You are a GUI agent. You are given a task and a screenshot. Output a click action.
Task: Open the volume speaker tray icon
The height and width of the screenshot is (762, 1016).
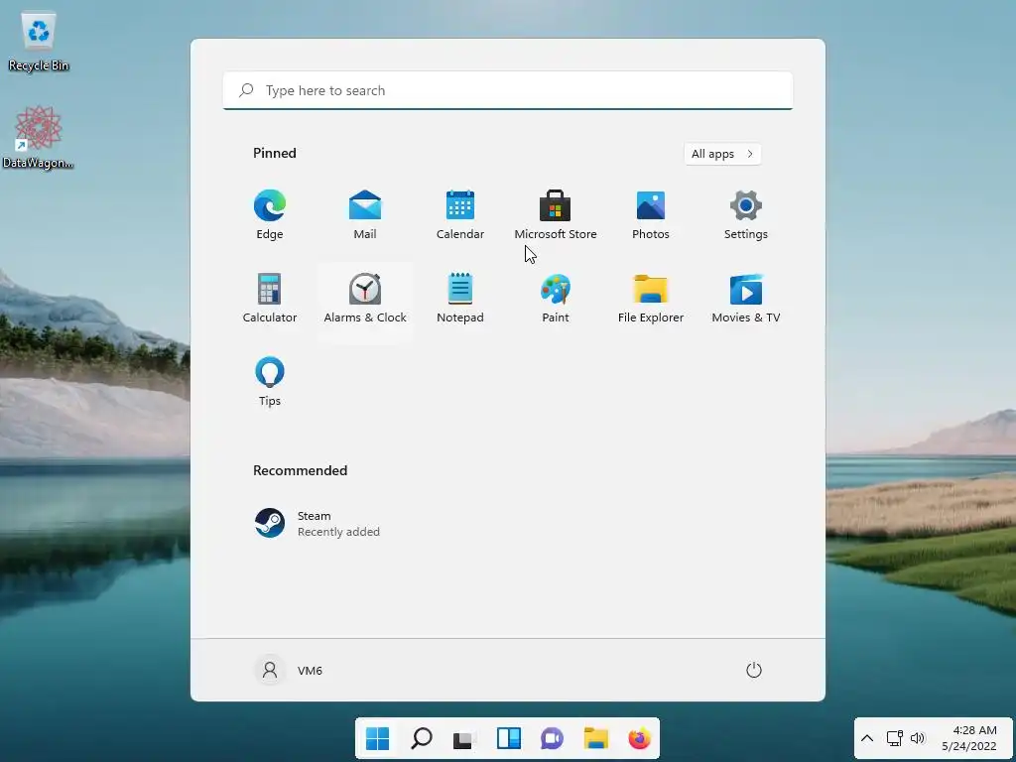pyautogui.click(x=918, y=738)
